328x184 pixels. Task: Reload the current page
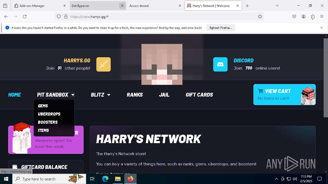25,17
